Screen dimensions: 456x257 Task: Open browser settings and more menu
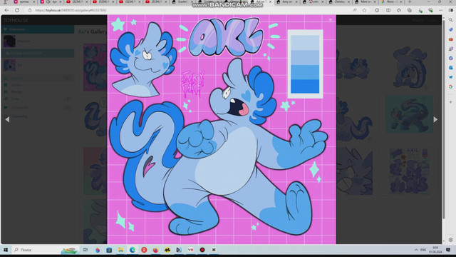441,10
